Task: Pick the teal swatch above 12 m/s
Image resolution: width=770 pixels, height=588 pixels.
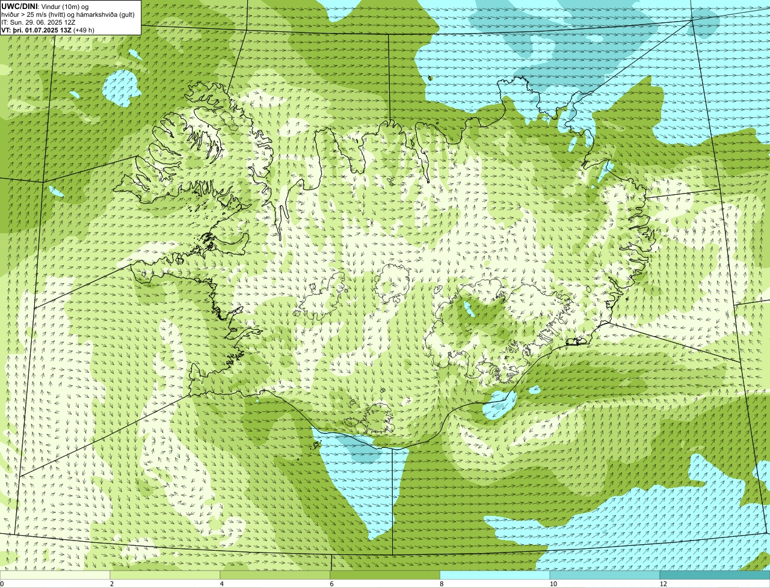Action: click(715, 575)
